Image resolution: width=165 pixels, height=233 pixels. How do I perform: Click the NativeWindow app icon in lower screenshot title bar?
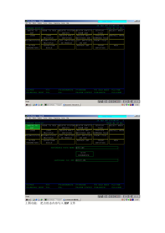[x=26, y=116]
